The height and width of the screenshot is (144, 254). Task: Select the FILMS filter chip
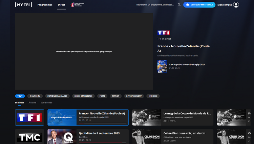coord(102,96)
